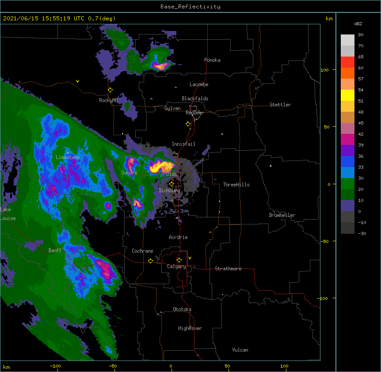Click the yellow V marker northeast of Calgary

pyautogui.click(x=190, y=258)
